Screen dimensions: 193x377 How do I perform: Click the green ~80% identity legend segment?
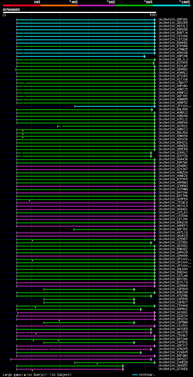[134, 5]
